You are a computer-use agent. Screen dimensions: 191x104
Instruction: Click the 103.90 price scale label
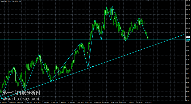click(x=188, y=5)
